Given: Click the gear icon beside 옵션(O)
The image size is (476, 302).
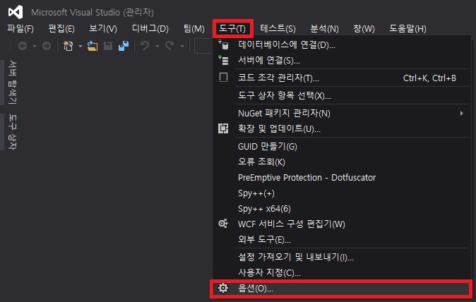Looking at the screenshot, I should tap(223, 288).
